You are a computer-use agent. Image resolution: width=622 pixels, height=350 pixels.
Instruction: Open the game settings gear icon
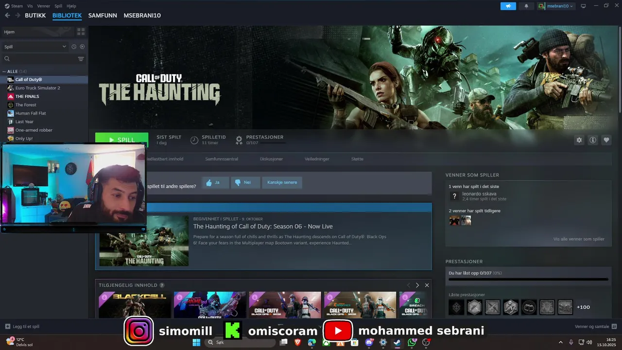click(579, 140)
